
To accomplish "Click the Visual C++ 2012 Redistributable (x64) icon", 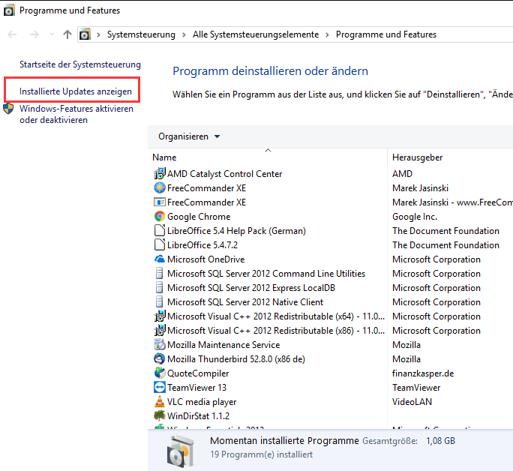I will (x=160, y=316).
